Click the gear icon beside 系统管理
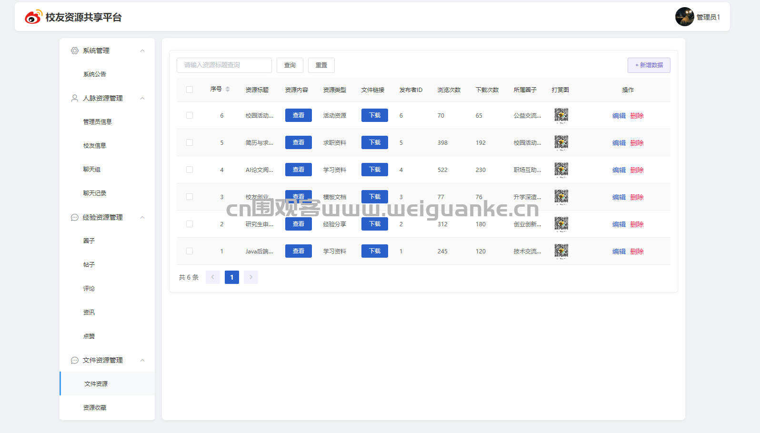760x433 pixels. point(75,50)
